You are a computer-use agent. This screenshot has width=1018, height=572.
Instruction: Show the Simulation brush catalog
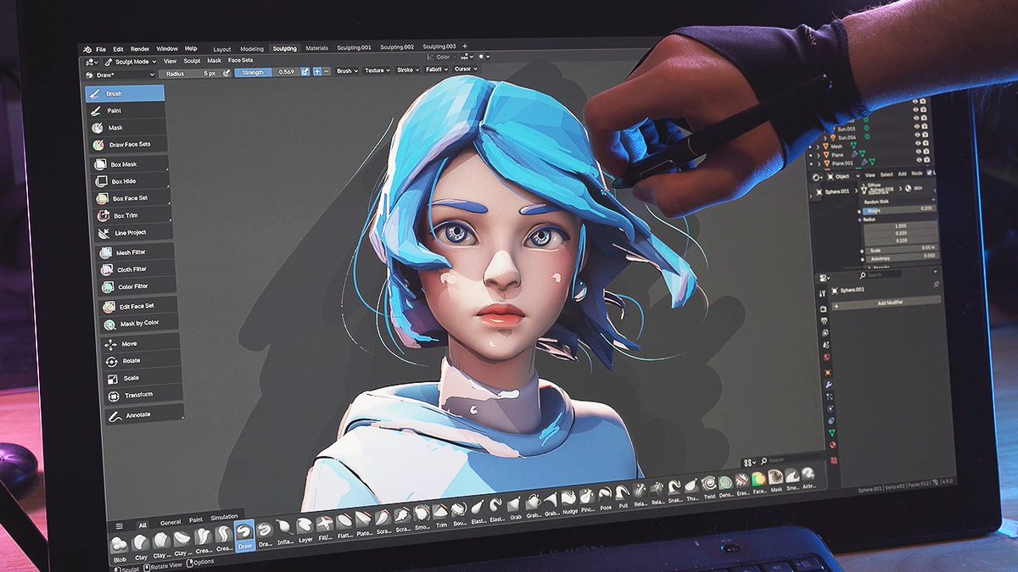(225, 517)
